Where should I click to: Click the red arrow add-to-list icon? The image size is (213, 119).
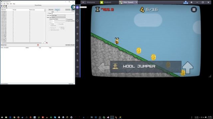pos(47,43)
